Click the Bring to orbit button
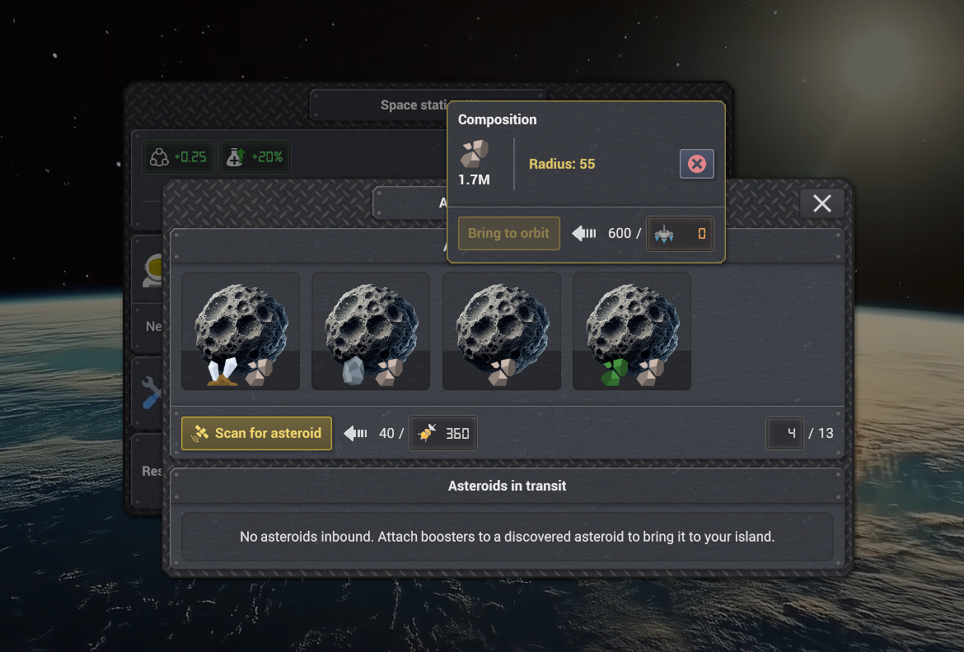The width and height of the screenshot is (964, 652). coord(509,234)
